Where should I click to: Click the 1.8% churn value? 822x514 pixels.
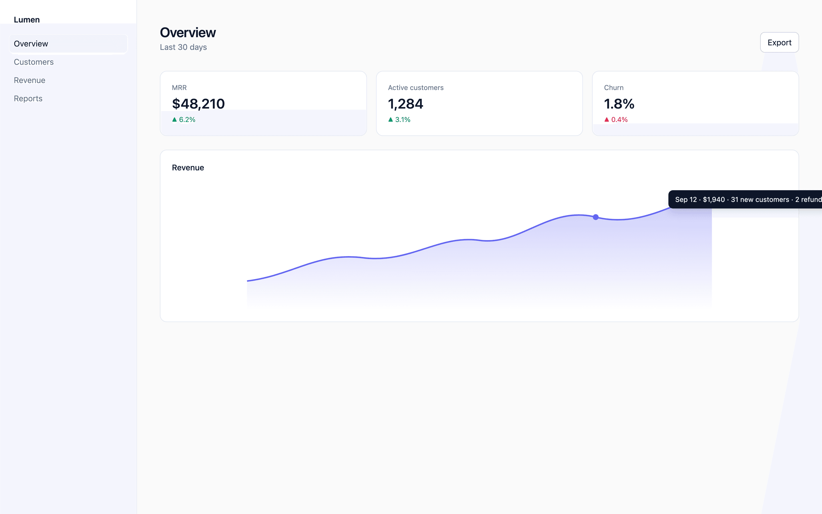tap(619, 104)
